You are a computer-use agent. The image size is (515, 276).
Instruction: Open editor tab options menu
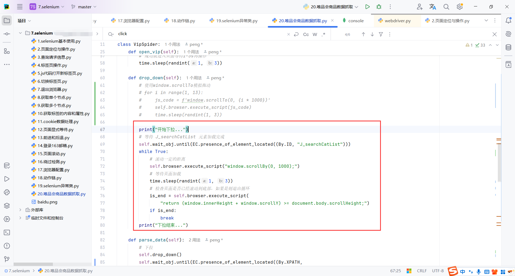495,21
